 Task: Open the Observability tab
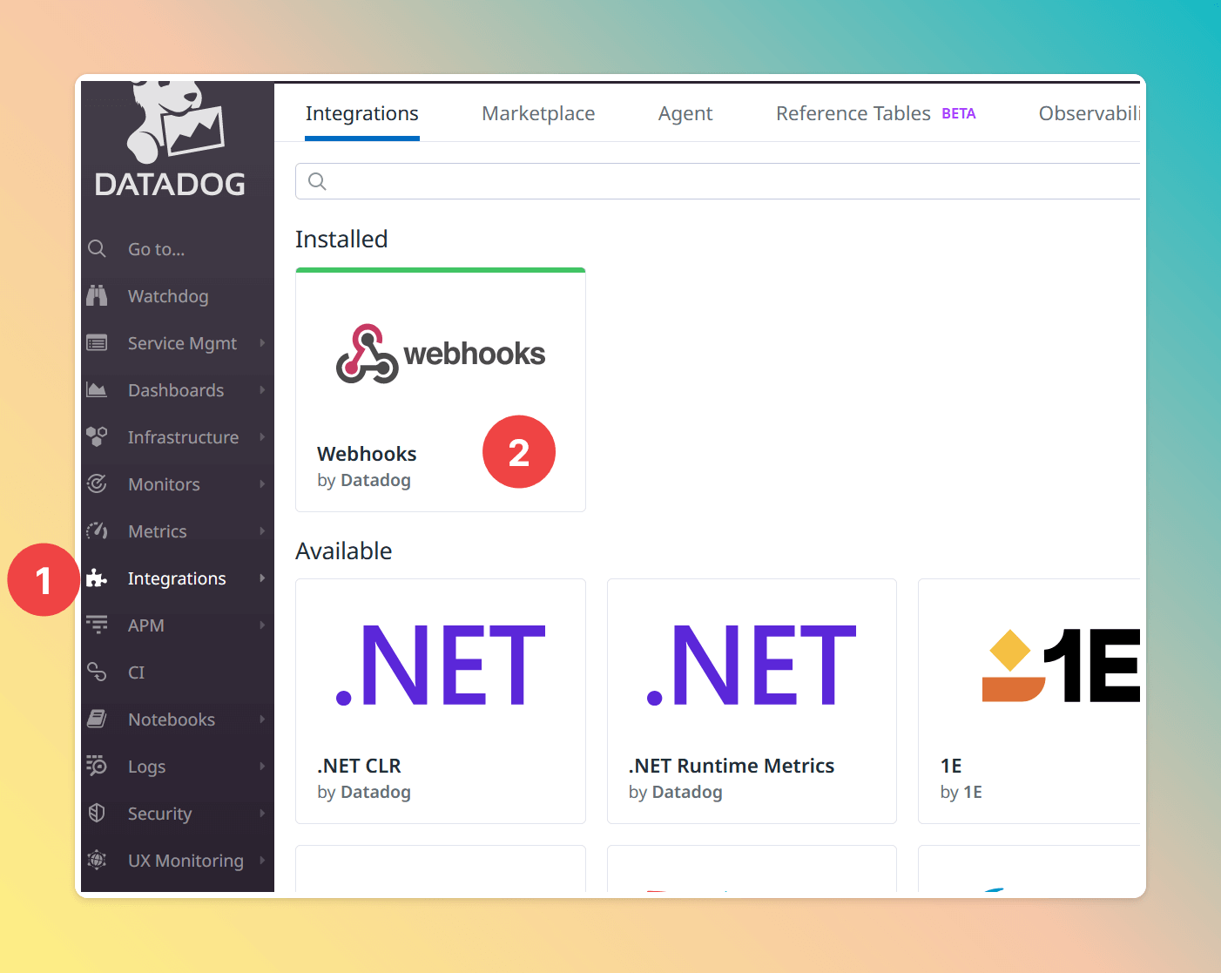pyautogui.click(x=1089, y=113)
